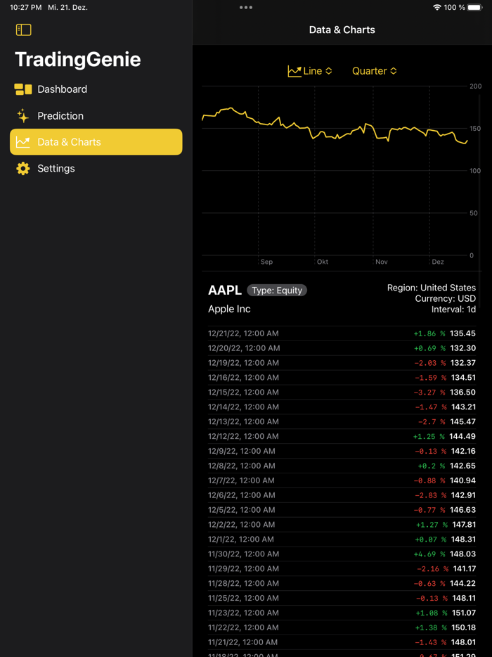Image resolution: width=492 pixels, height=657 pixels.
Task: Select the 11/23/22 row date
Action: tap(243, 612)
